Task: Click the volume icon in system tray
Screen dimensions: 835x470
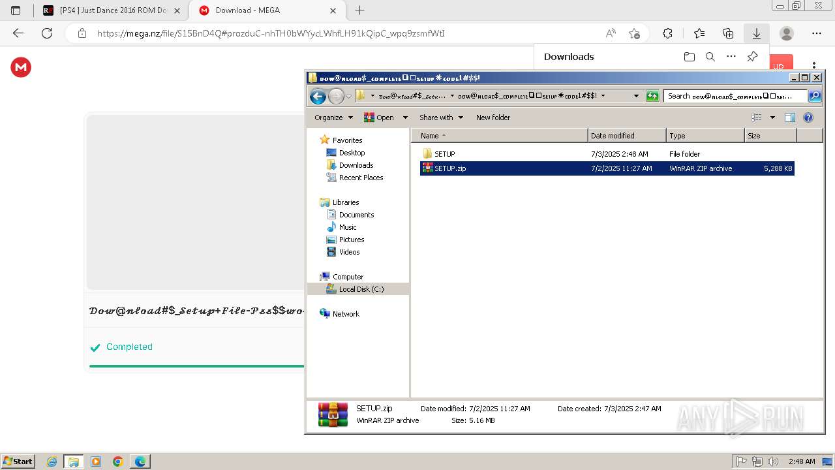Action: click(773, 462)
